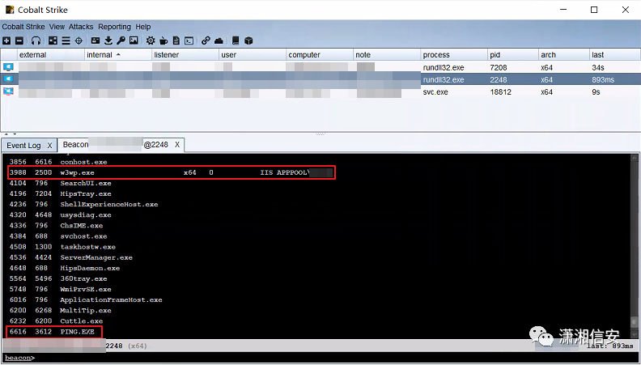Screen dimensions: 641x365
Task: Sort sessions by process column
Action: [454, 55]
